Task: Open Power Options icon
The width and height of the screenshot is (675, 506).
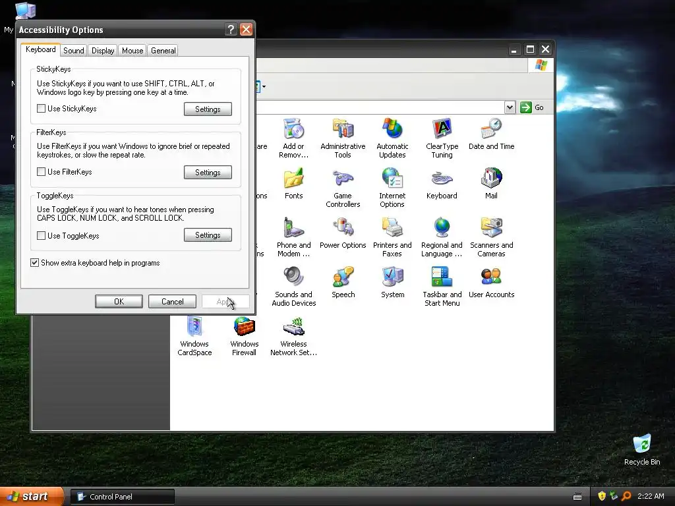Action: 343,233
